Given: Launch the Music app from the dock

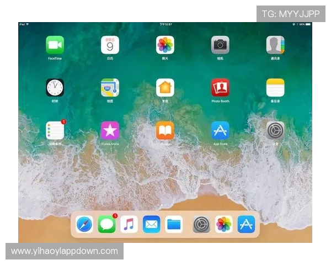Looking at the screenshot, I should pyautogui.click(x=129, y=224).
